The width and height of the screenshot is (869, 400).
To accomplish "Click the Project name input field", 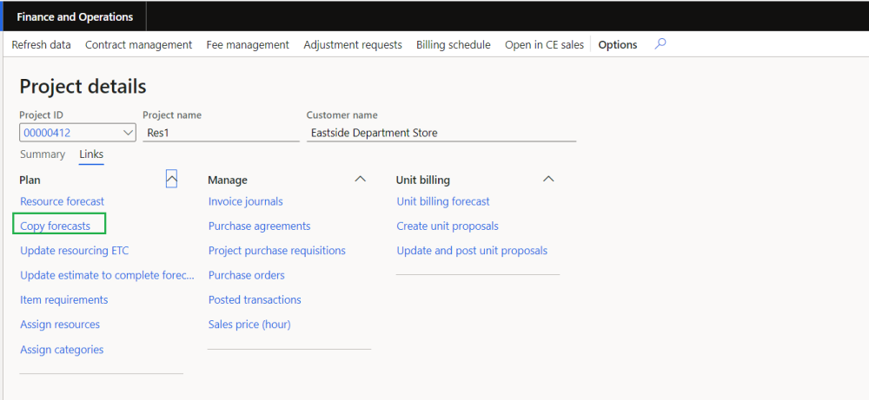I will coord(221,133).
